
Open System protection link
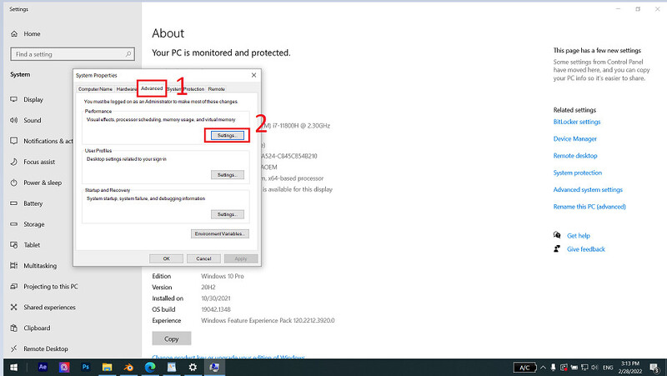click(577, 173)
